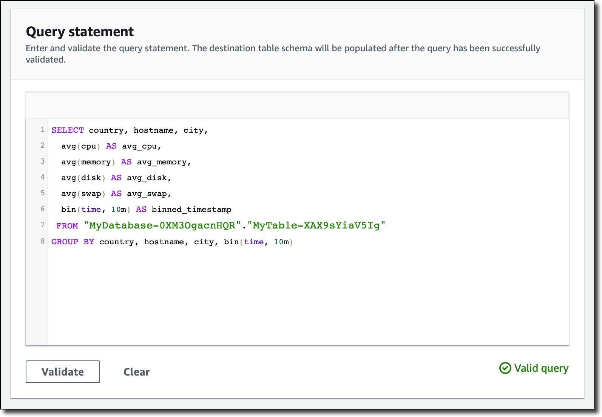The image size is (602, 417).
Task: Click the Clear button
Action: pos(136,372)
